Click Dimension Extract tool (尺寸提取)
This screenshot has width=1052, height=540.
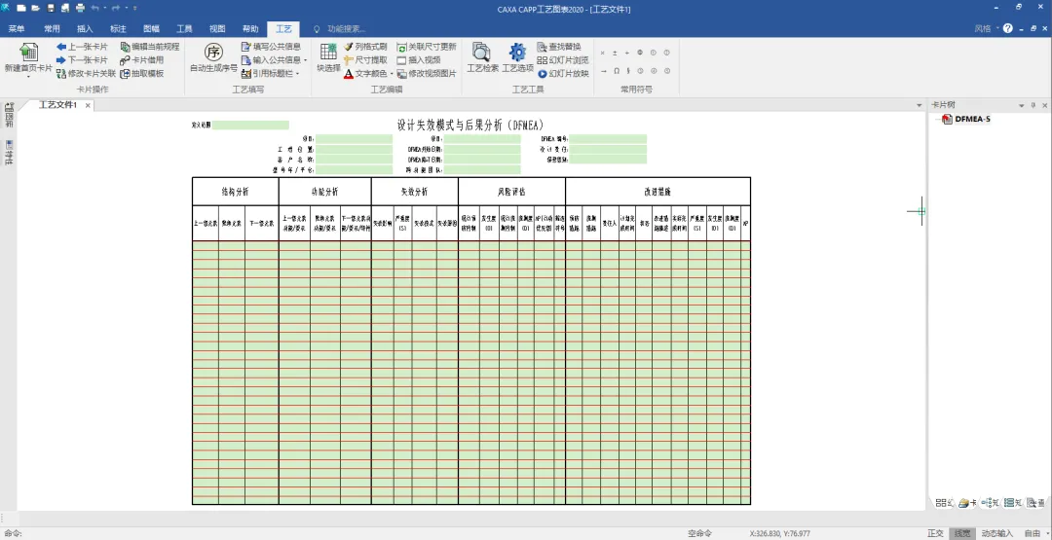[365, 60]
